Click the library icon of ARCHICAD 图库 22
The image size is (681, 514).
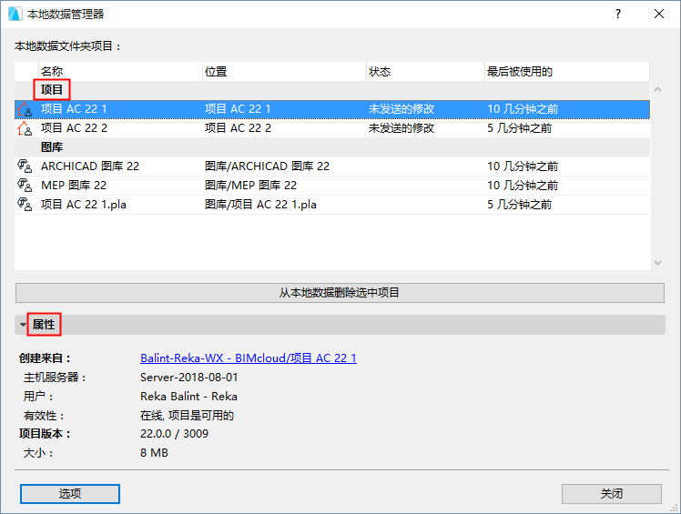(x=25, y=166)
